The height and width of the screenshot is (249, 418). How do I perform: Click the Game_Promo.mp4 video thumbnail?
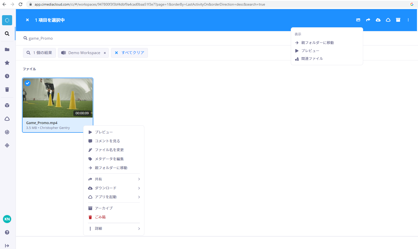click(58, 98)
